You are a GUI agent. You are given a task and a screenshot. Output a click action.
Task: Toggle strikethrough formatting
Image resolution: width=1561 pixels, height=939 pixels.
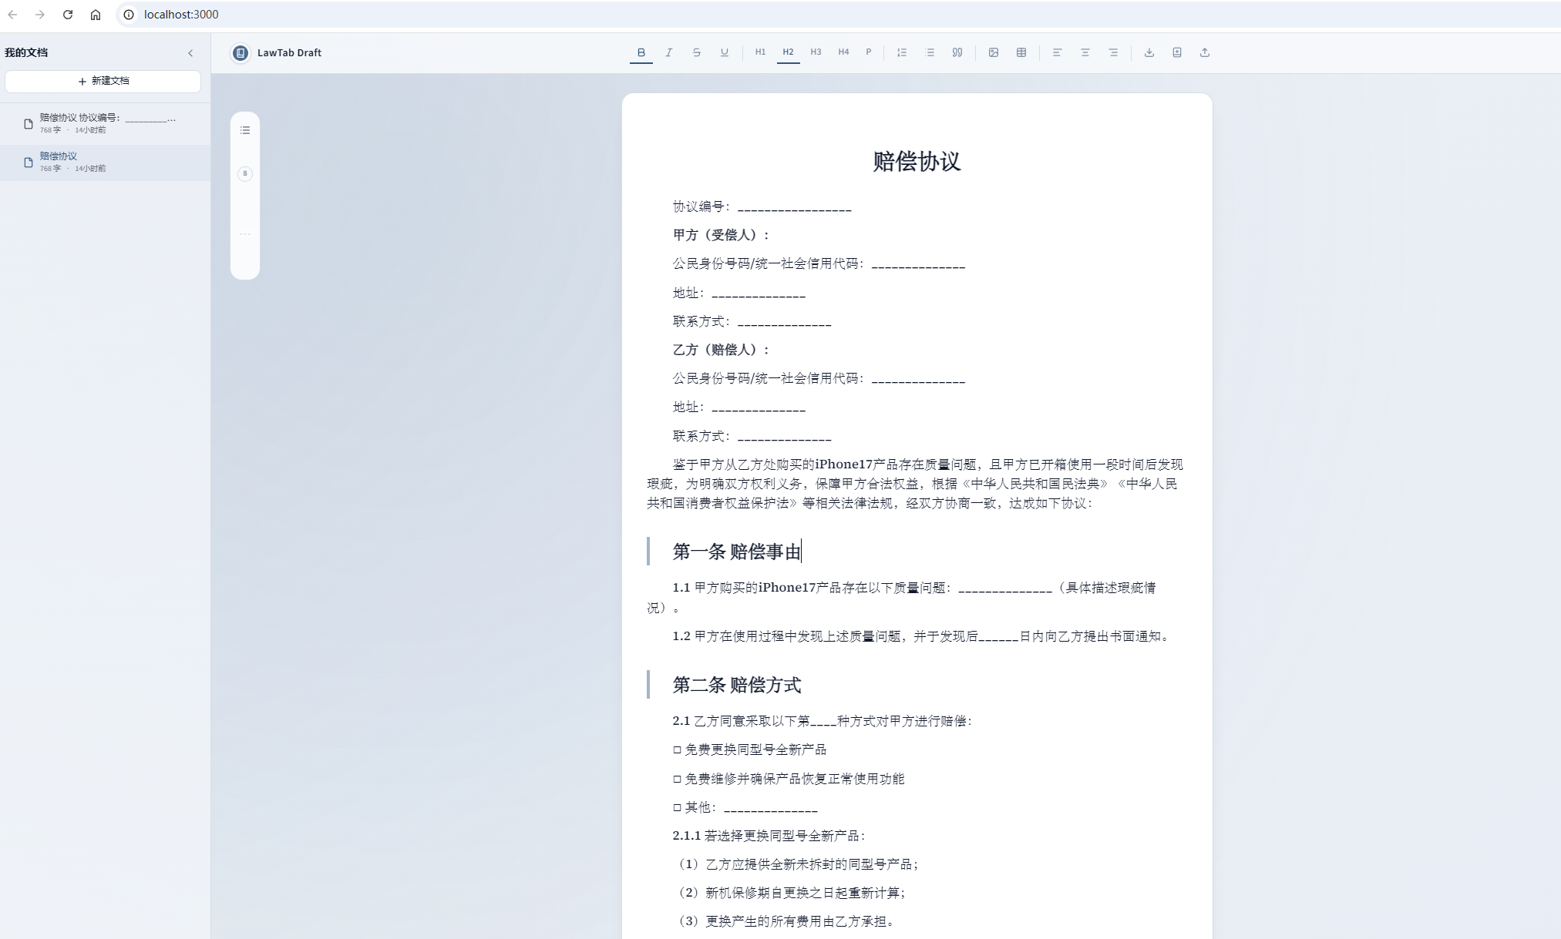(696, 52)
